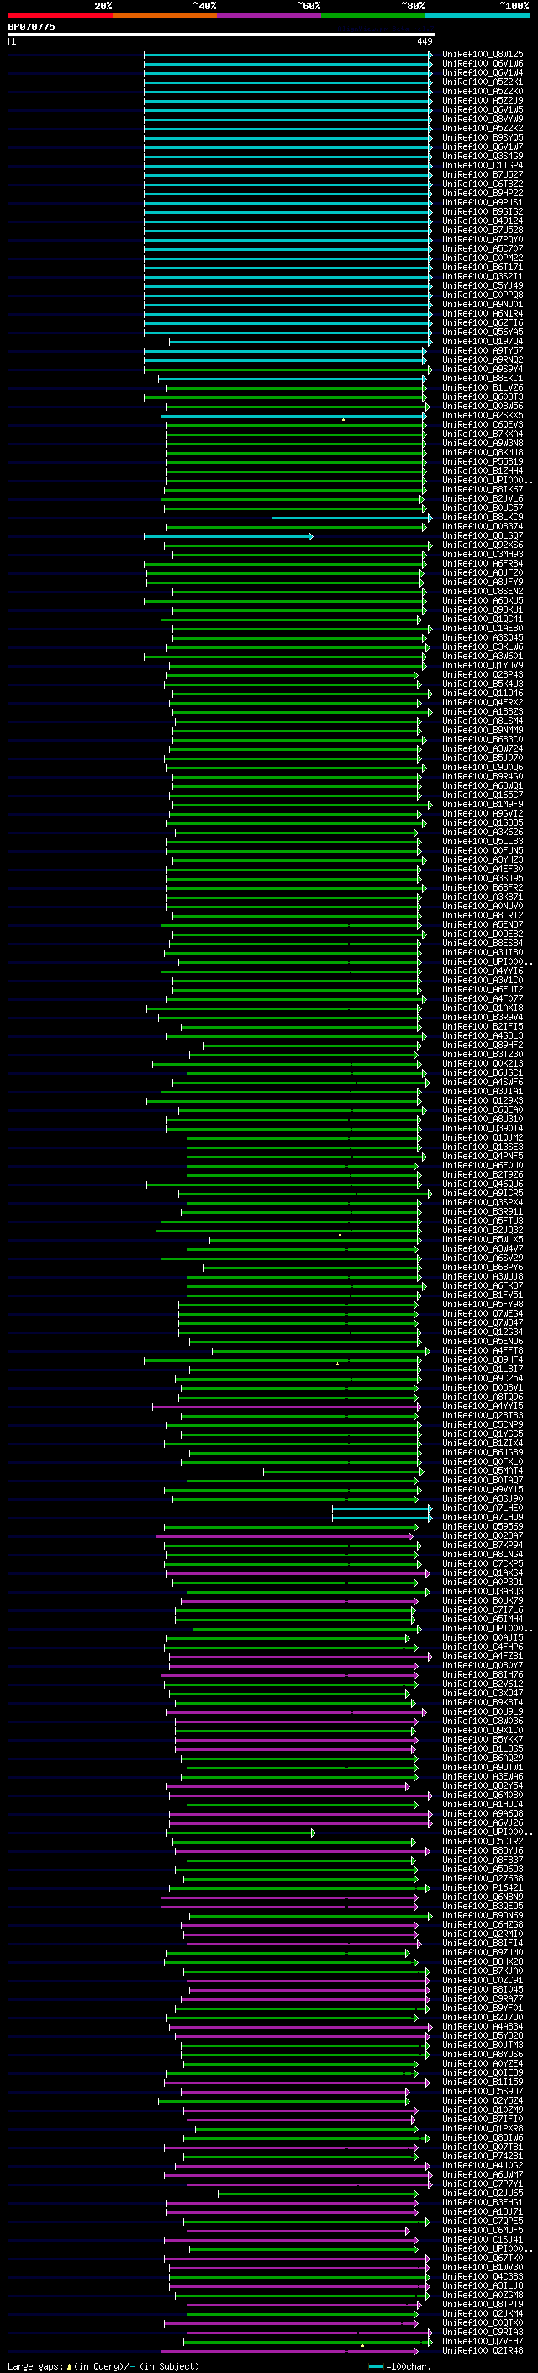Click label UniRef100_Q11D46

(x=483, y=693)
